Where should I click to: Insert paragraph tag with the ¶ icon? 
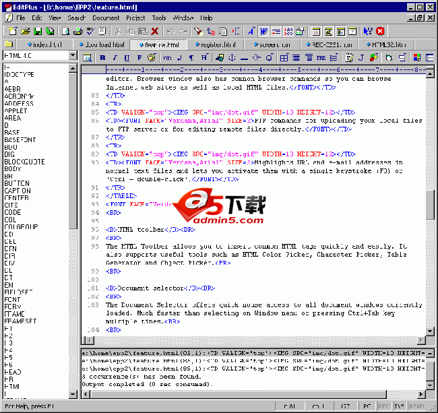pos(191,58)
